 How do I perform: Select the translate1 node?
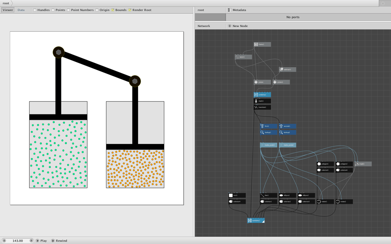click(262, 107)
